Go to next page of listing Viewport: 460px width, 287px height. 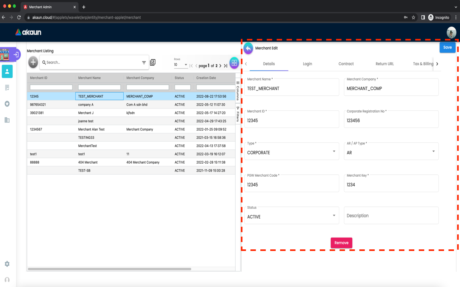pos(220,66)
